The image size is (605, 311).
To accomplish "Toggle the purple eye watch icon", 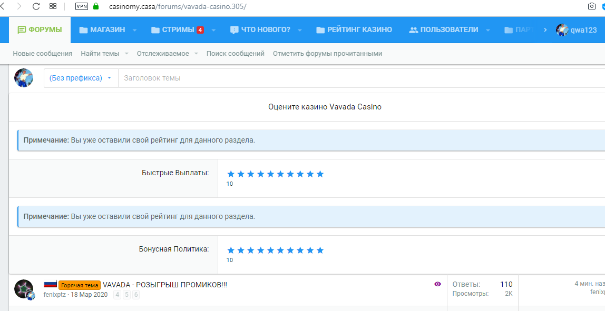I will coord(437,284).
